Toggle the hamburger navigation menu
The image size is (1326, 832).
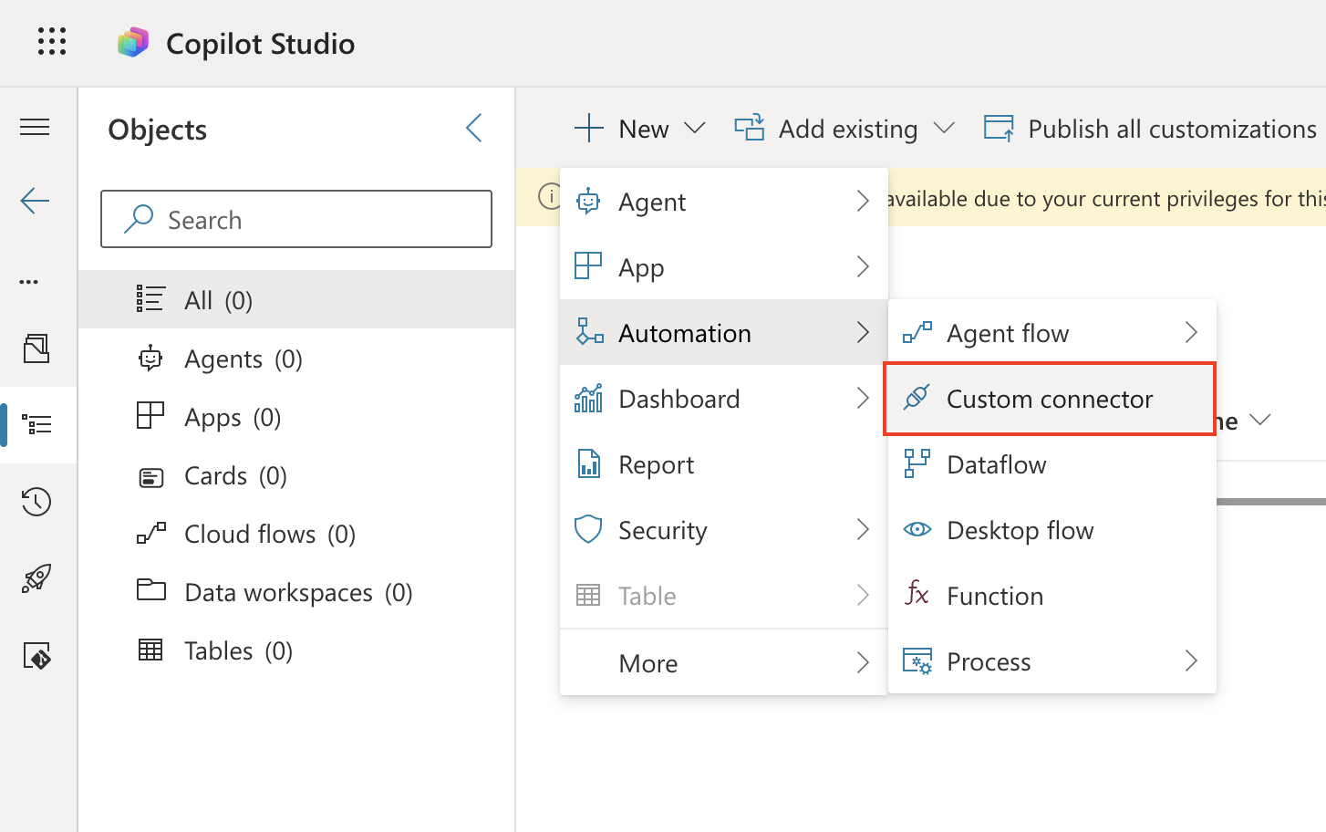tap(35, 127)
